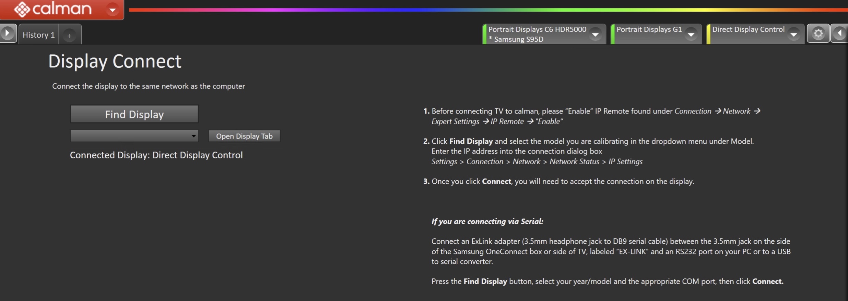The image size is (848, 301).
Task: Select the Direct Display Control tab
Action: coord(748,30)
